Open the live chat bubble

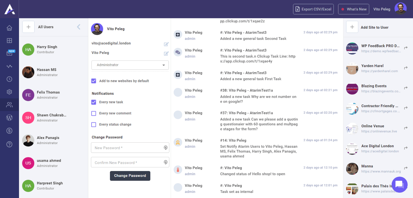click(399, 185)
